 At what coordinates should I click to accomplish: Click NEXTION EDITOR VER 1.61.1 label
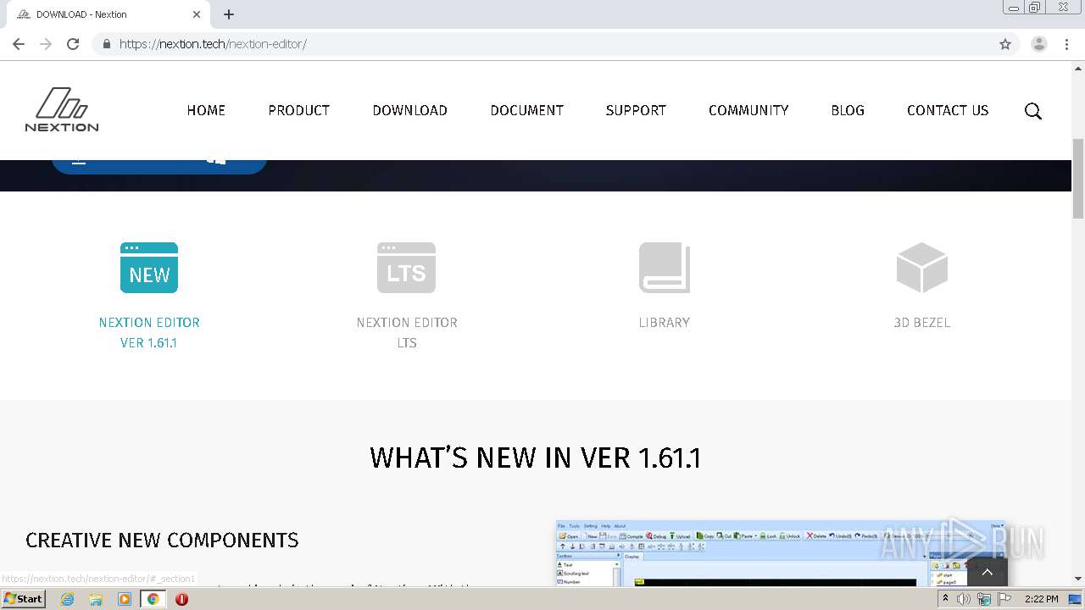pos(149,332)
